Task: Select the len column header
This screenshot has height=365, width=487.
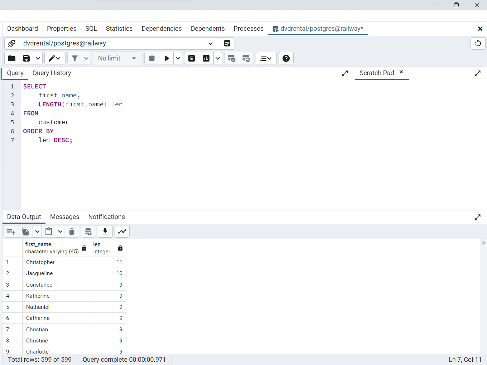Action: point(108,248)
